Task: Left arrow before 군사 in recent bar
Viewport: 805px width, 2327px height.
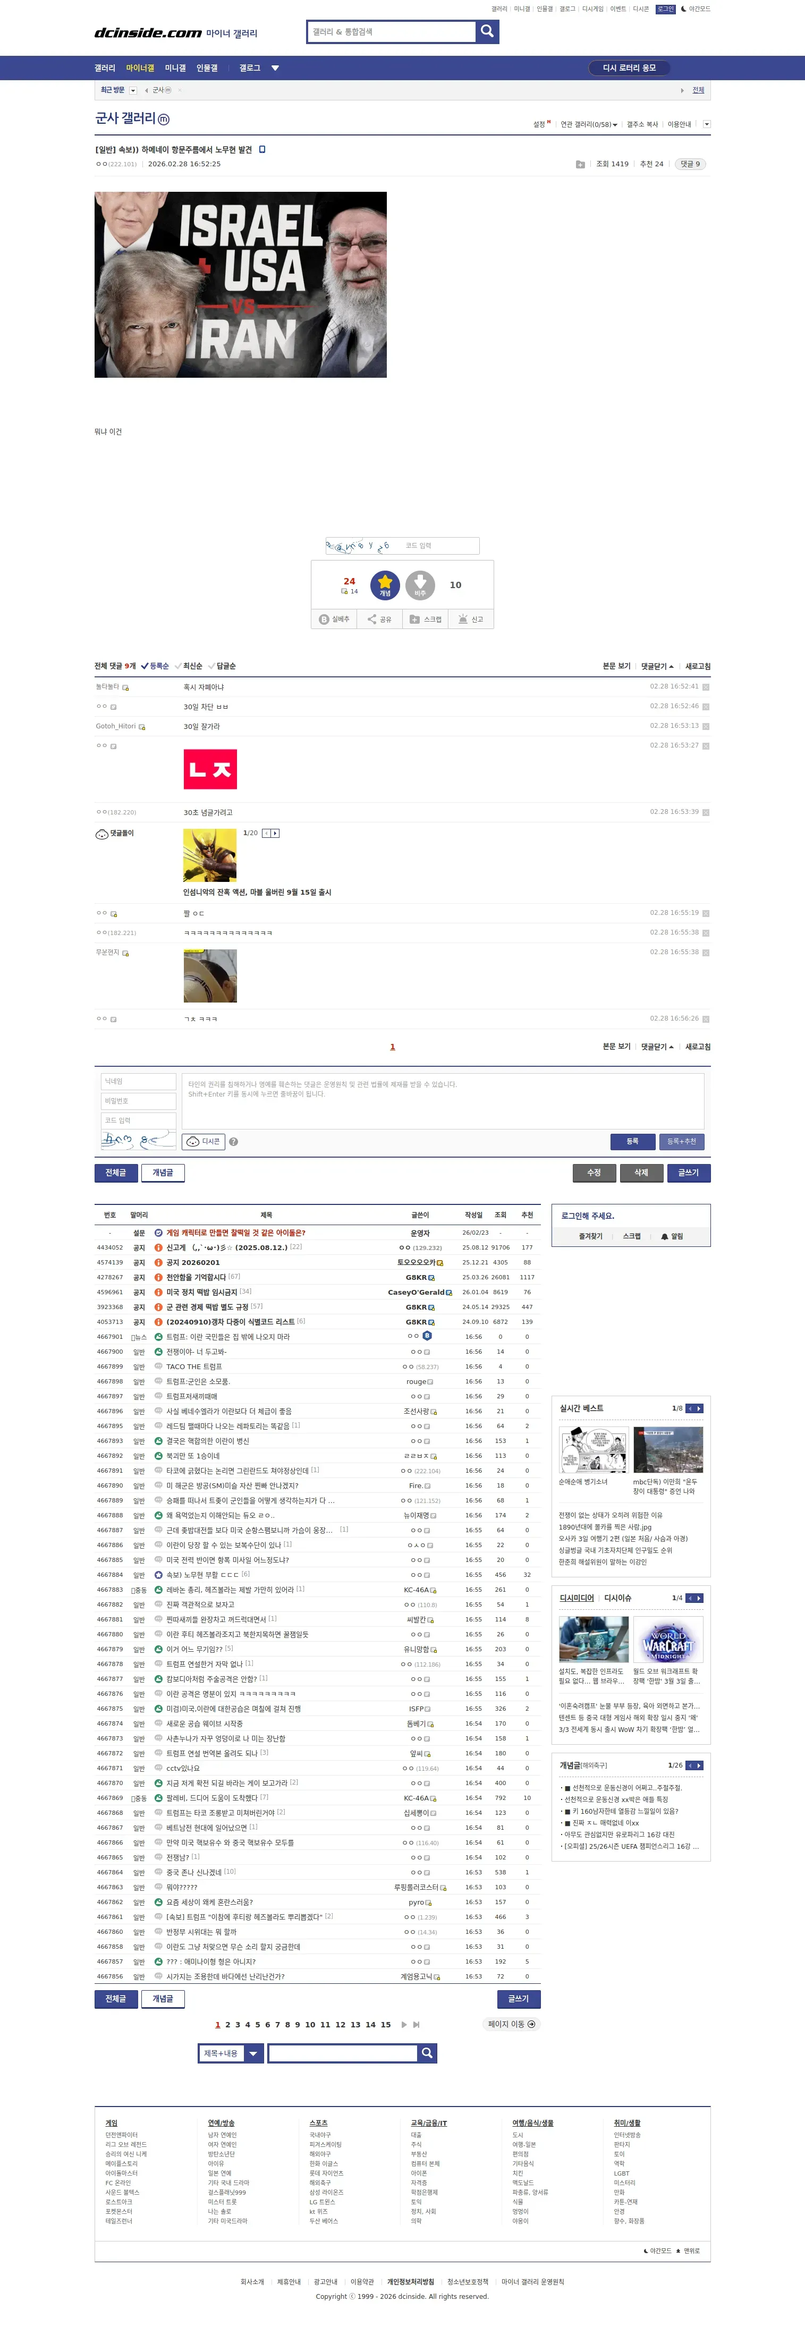Action: 146,90
